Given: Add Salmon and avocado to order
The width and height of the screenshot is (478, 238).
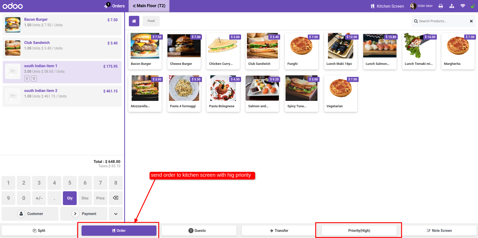Looking at the screenshot, I should pyautogui.click(x=262, y=93).
